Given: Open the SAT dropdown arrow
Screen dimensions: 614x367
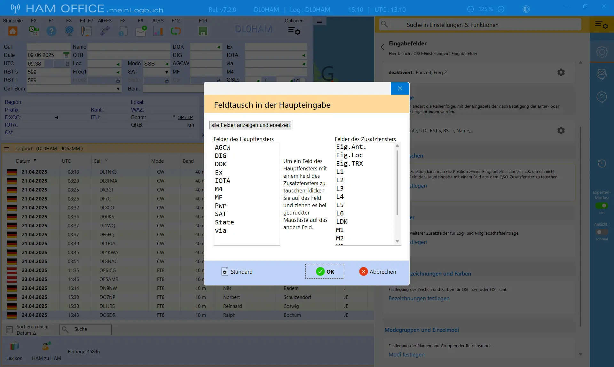Looking at the screenshot, I should coord(167,72).
